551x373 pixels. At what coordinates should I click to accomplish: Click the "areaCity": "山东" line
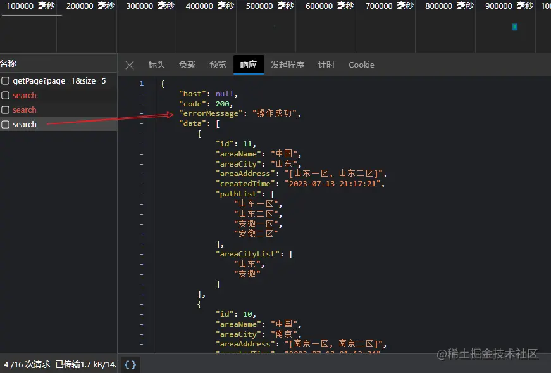click(258, 164)
